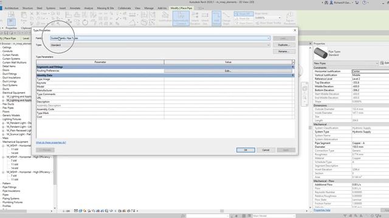Open the Slope Value dropdown
The image size is (389, 218).
click(280, 18)
